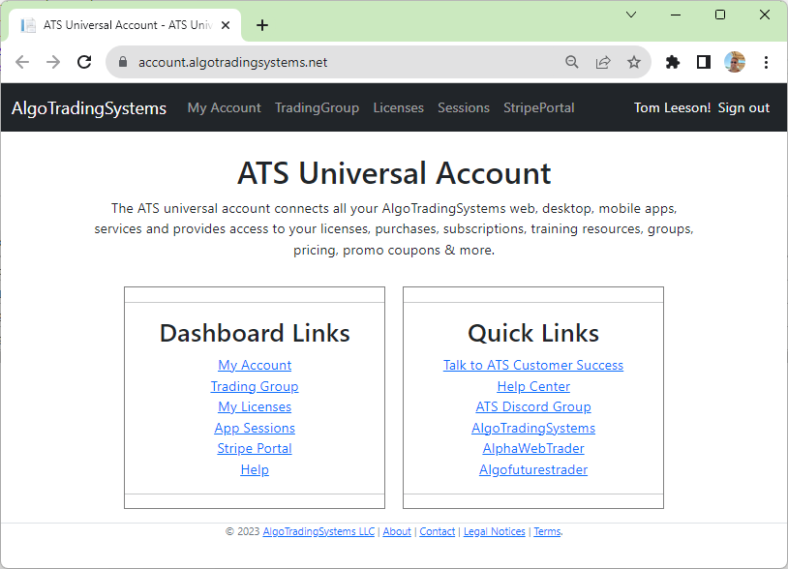This screenshot has width=788, height=569.
Task: Open the Extensions puzzle icon
Action: tap(673, 62)
